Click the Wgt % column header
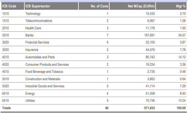Viewport: 188px width, 113px height. pyautogui.click(x=171, y=6)
